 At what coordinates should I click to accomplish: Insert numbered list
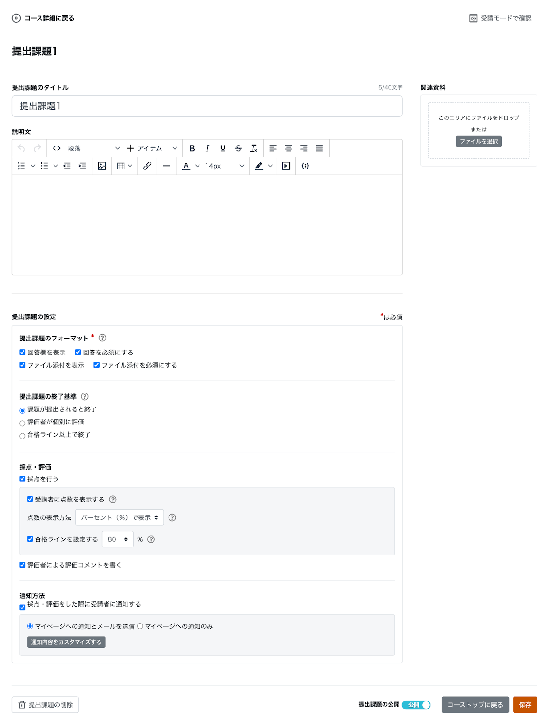[x=22, y=166]
